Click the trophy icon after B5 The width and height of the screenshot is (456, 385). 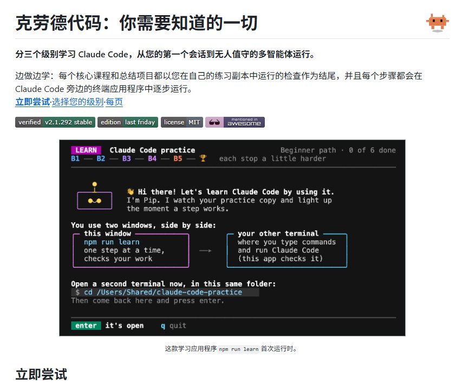pos(203,158)
